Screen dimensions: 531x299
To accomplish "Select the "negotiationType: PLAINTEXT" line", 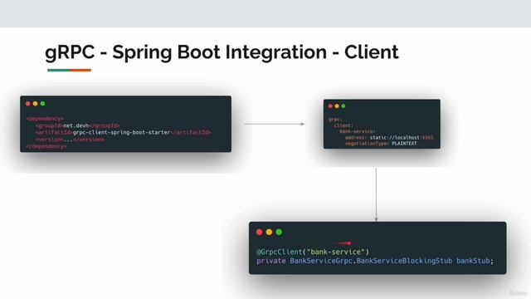I will (x=381, y=144).
